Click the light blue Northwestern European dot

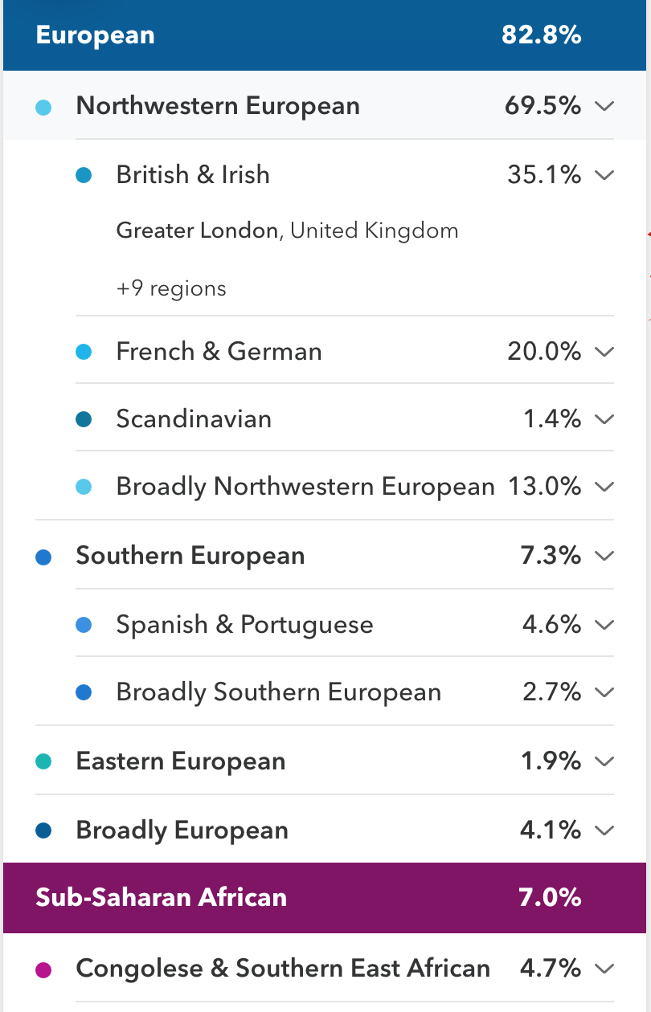coord(44,107)
